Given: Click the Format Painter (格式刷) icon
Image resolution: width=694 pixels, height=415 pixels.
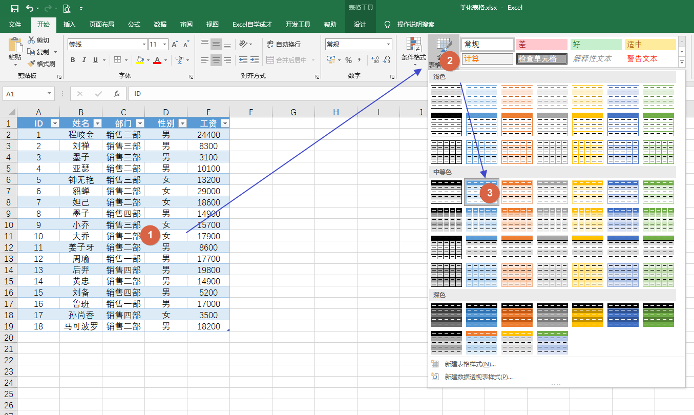Looking at the screenshot, I should tap(31, 64).
